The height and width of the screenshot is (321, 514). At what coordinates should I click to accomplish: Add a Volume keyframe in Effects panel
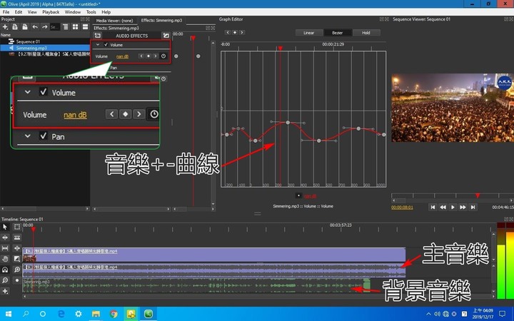point(148,56)
